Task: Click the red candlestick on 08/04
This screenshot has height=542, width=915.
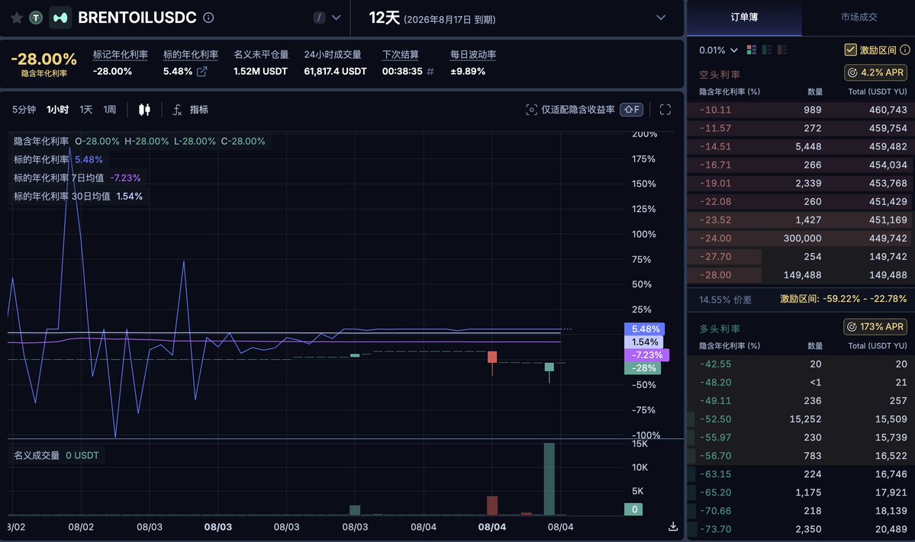Action: 492,358
